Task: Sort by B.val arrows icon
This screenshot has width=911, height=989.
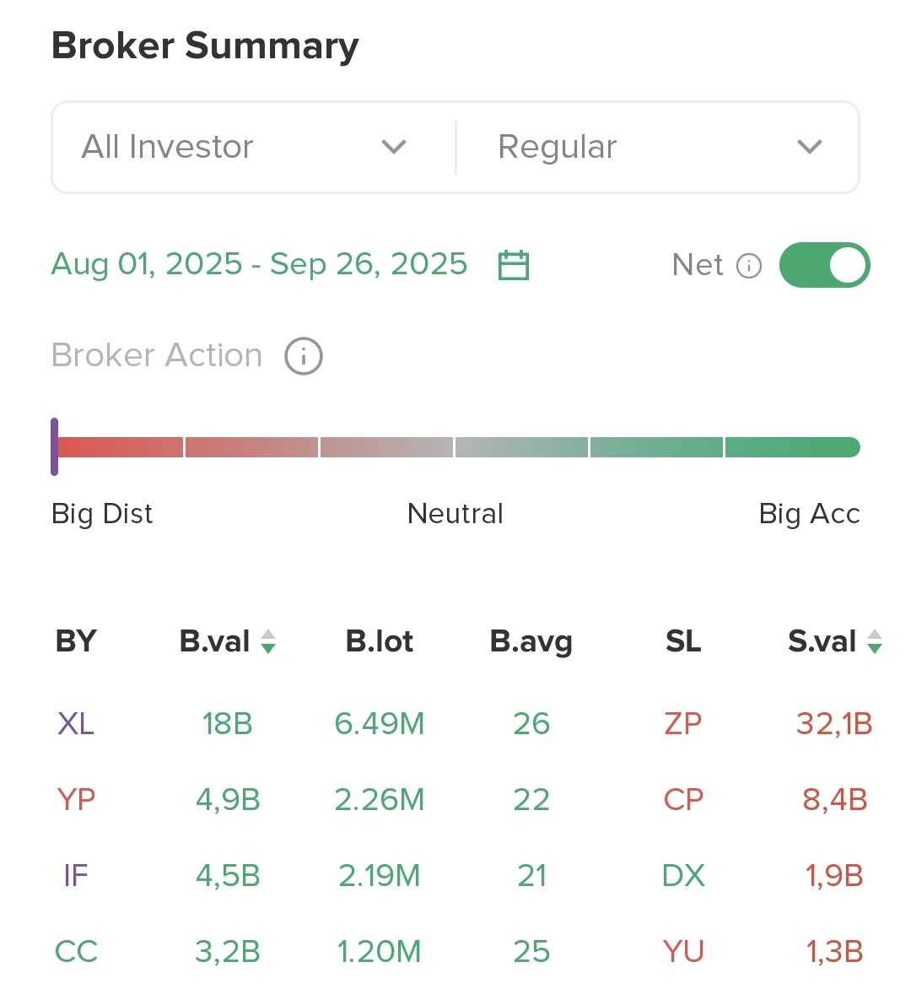Action: click(268, 641)
